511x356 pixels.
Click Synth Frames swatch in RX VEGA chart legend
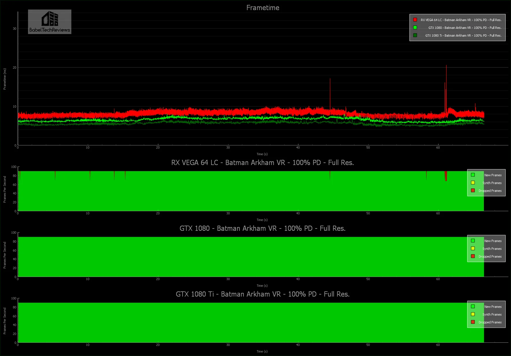point(473,183)
